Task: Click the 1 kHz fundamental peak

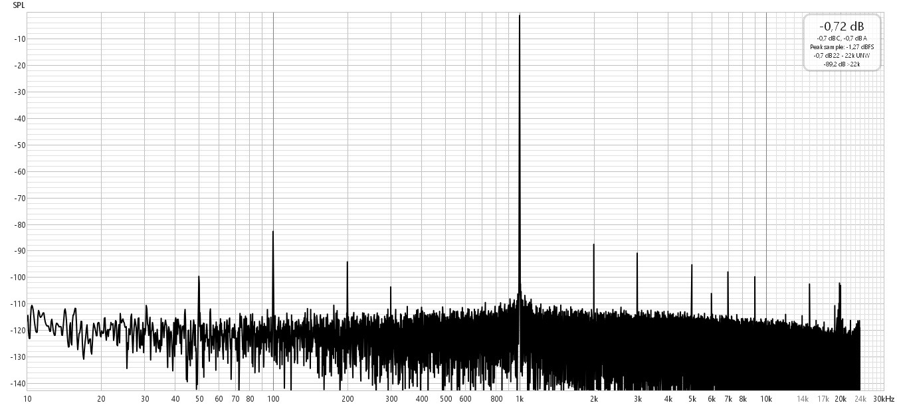Action: [520, 159]
